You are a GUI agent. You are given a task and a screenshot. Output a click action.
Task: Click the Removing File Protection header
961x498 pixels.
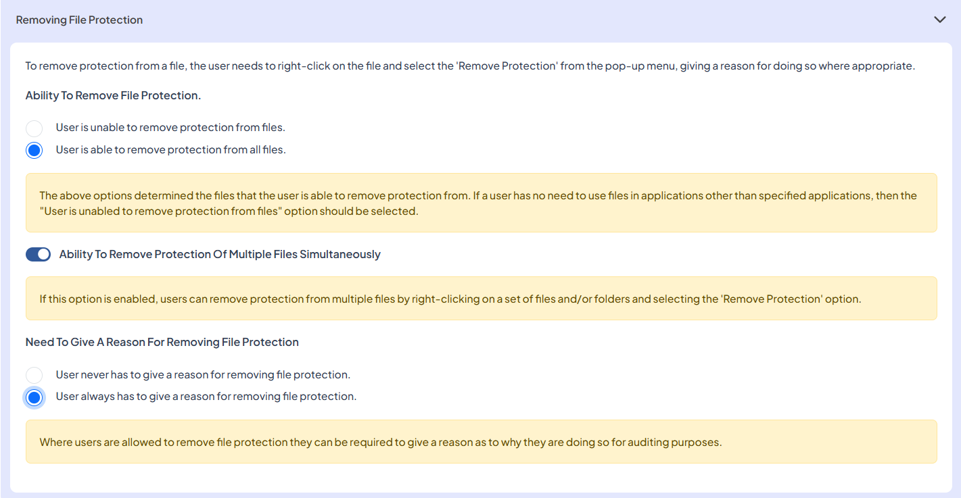(x=79, y=20)
